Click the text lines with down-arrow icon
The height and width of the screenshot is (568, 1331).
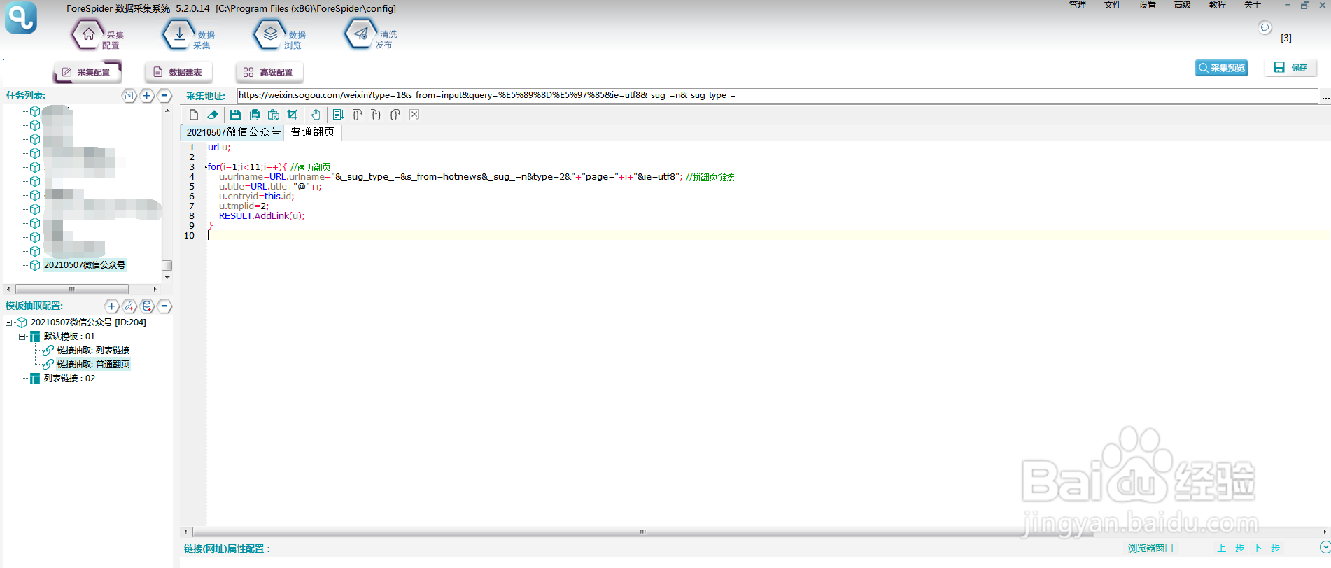(338, 115)
